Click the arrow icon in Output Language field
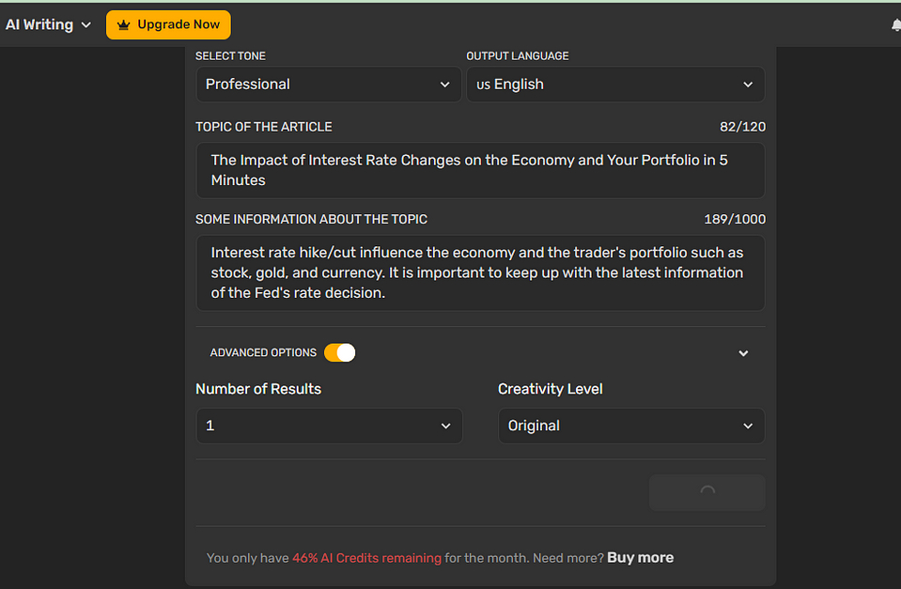The width and height of the screenshot is (901, 589). (748, 85)
